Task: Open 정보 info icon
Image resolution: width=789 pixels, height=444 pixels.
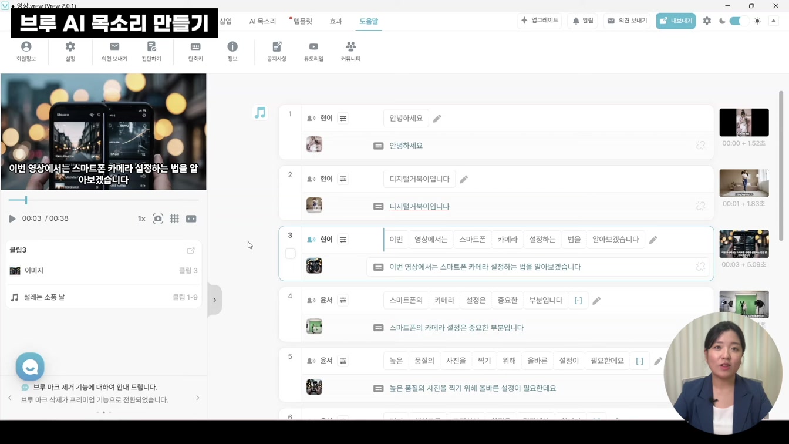Action: pyautogui.click(x=232, y=51)
